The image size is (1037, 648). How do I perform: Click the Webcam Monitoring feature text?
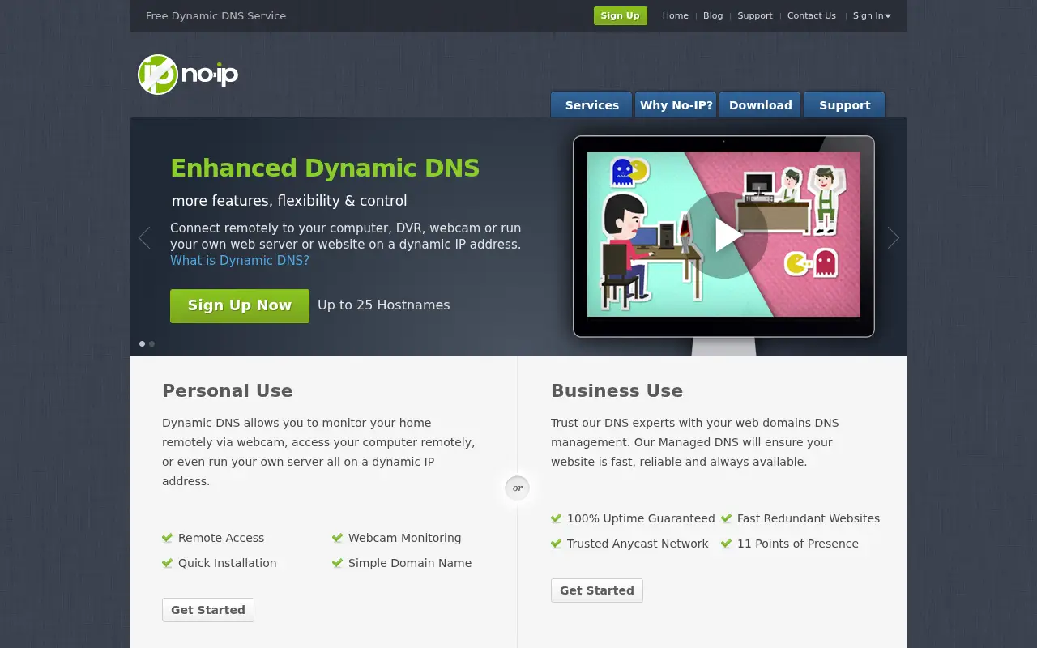tap(404, 538)
